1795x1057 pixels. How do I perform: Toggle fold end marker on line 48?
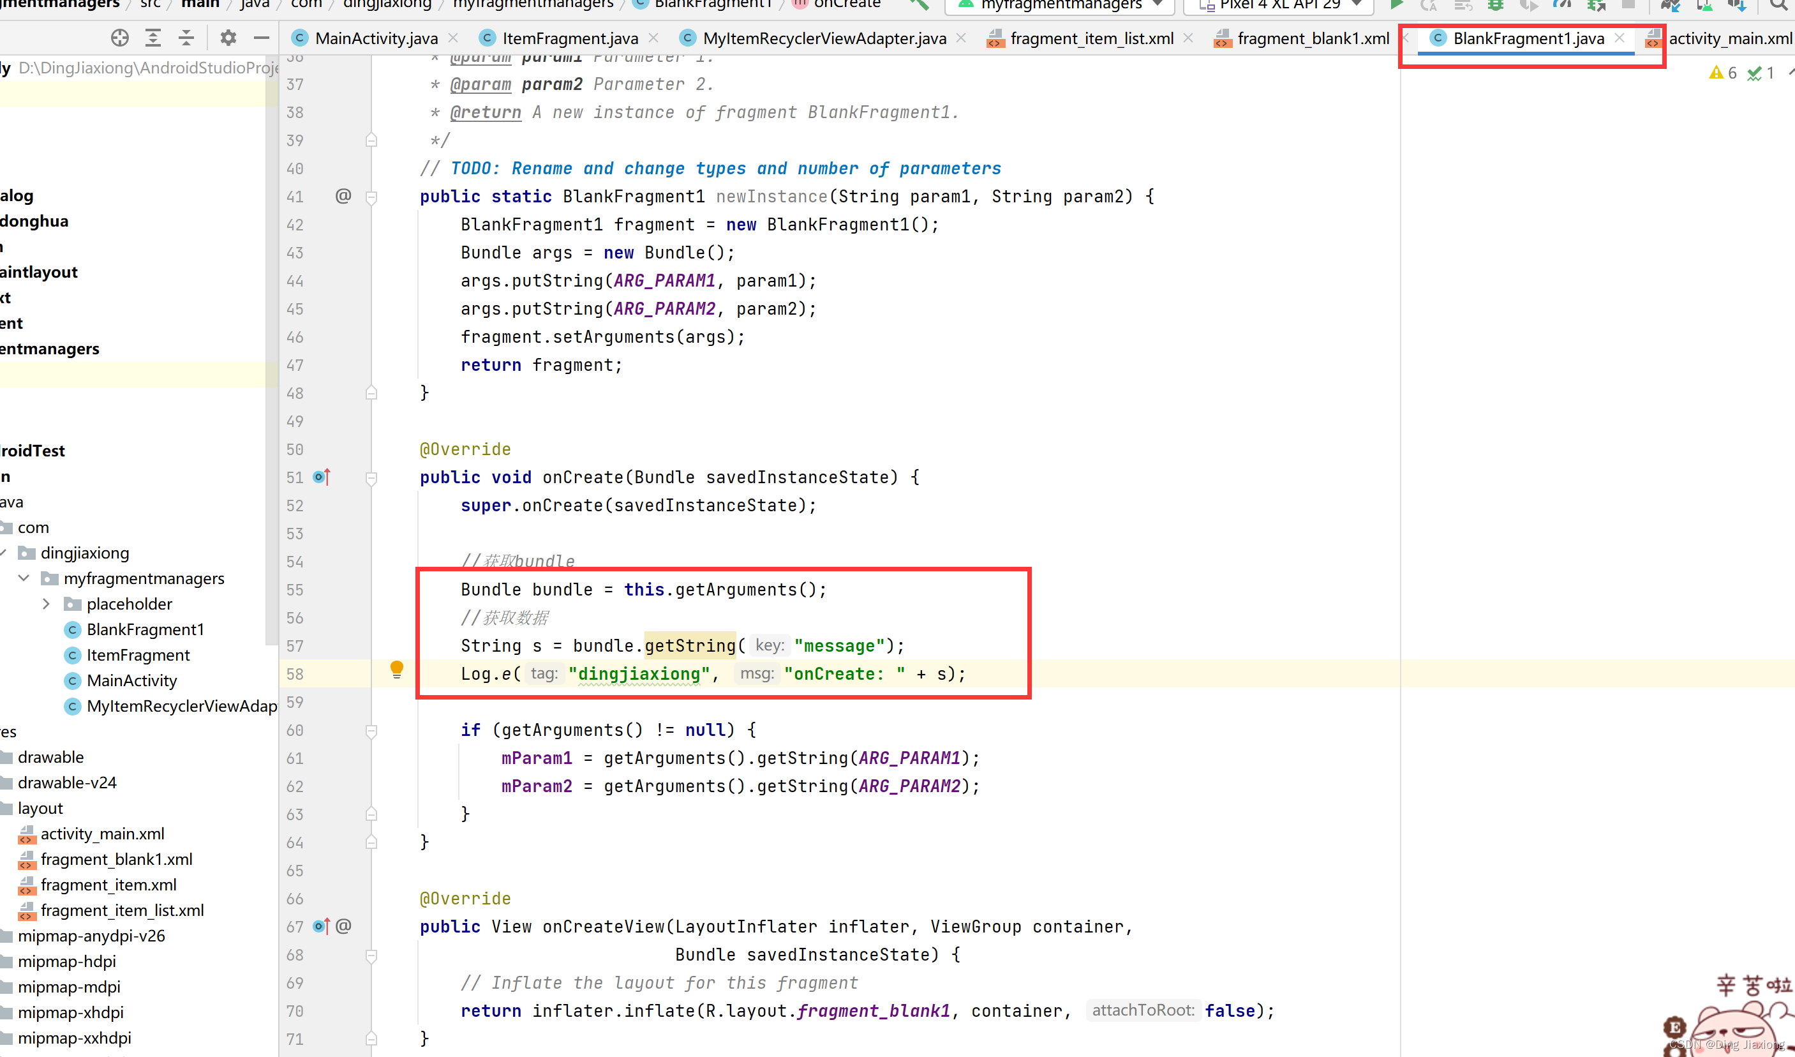371,393
